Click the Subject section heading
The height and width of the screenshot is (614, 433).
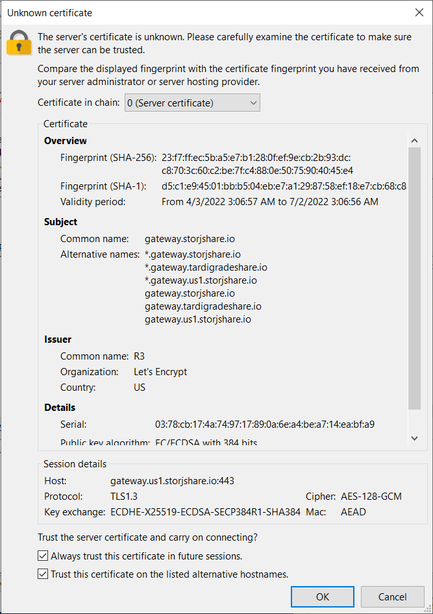point(60,222)
